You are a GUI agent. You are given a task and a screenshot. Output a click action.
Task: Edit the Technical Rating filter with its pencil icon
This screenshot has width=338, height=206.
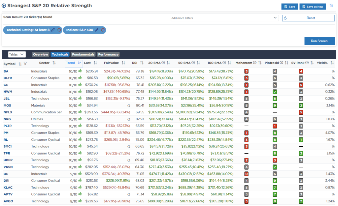[x=53, y=30]
